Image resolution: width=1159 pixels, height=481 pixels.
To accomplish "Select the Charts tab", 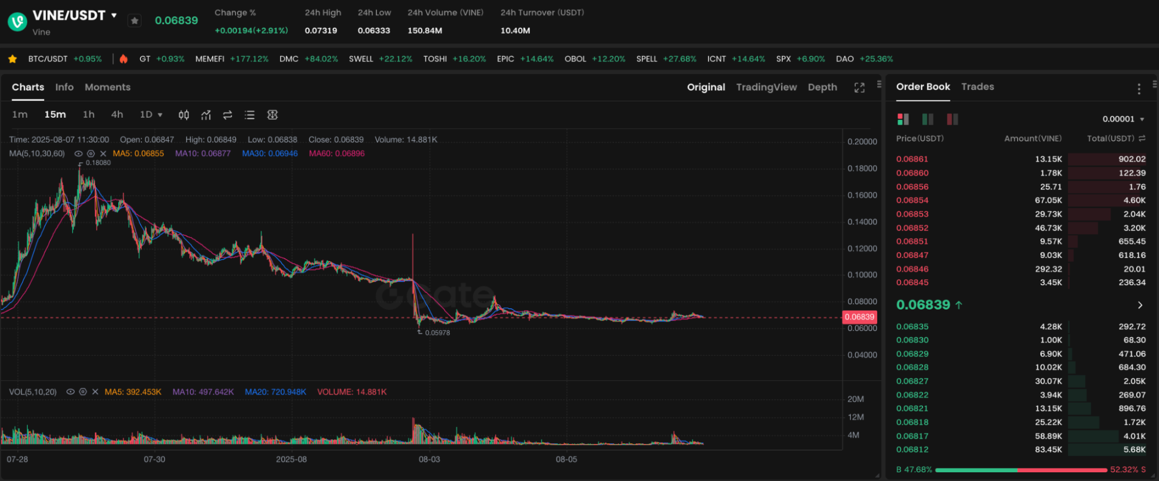I will [x=28, y=87].
